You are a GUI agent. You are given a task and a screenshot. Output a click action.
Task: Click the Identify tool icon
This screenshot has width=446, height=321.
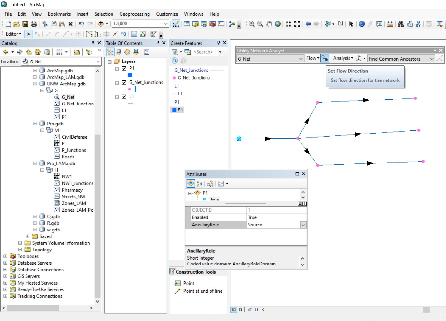(x=362, y=24)
